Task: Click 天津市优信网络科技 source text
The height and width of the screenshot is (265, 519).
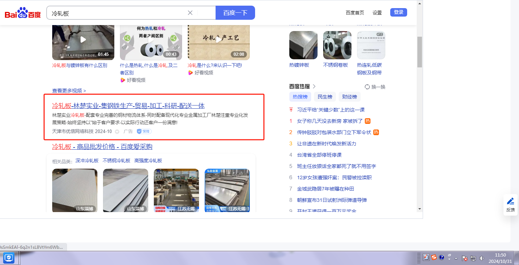Action: click(73, 132)
